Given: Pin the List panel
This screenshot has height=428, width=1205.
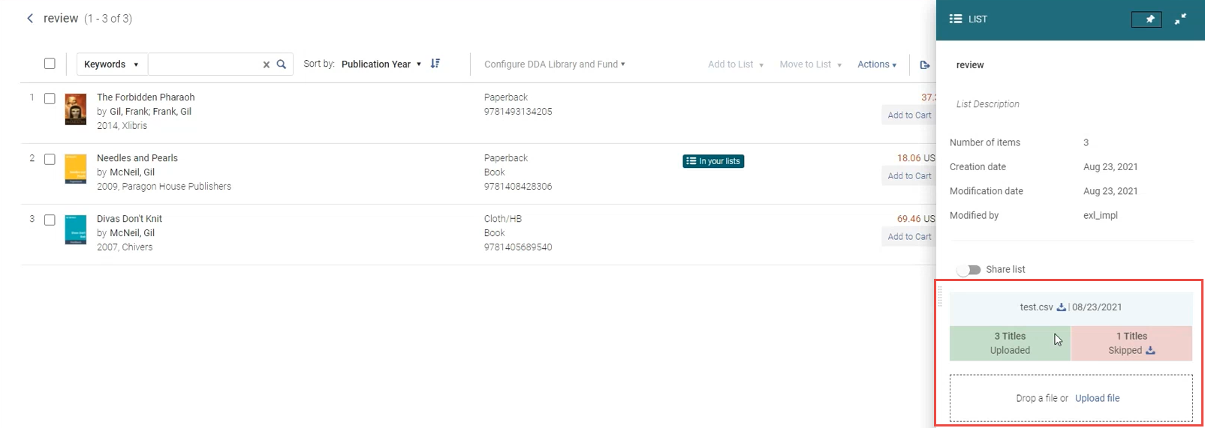Looking at the screenshot, I should [x=1146, y=19].
